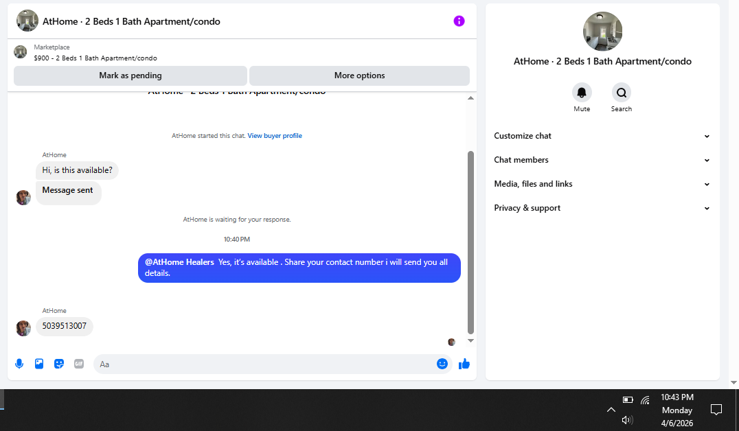Click the 5039513007 message bubble
The image size is (739, 431).
pyautogui.click(x=65, y=326)
